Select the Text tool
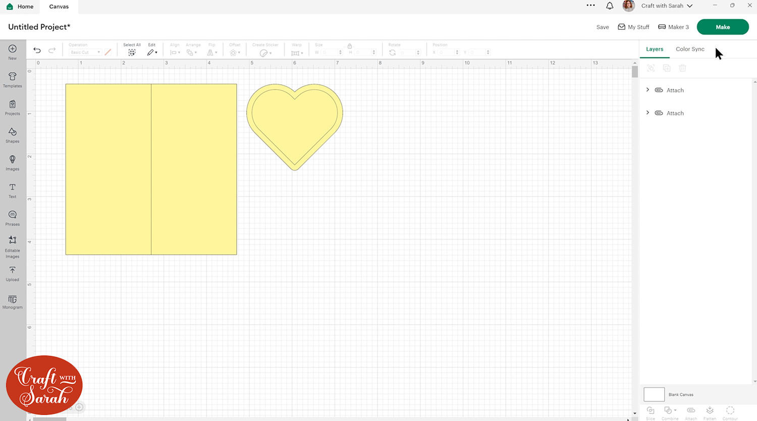Viewport: 757px width, 421px height. (13, 188)
